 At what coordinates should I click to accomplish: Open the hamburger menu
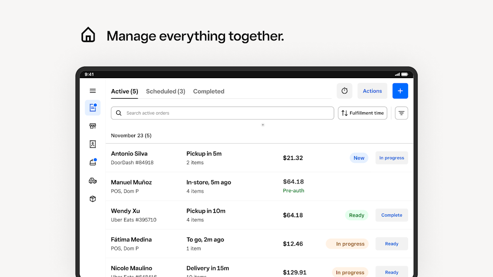pos(93,91)
